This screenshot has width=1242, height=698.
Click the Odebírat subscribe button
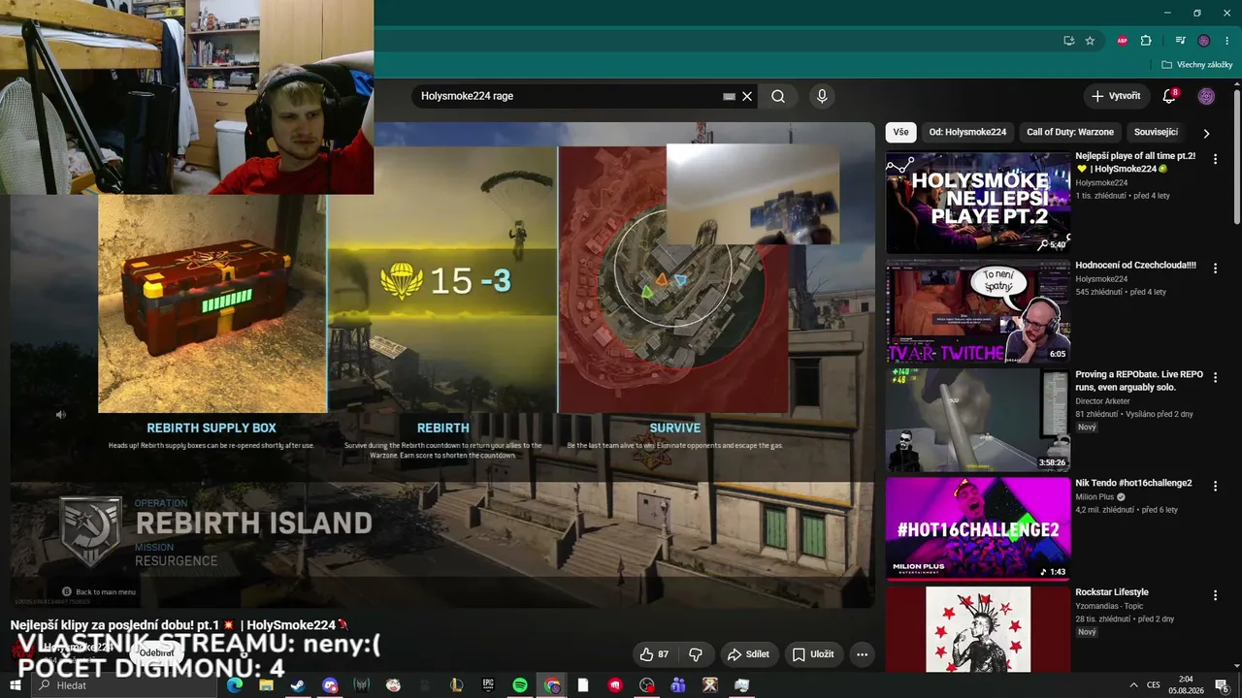(x=156, y=652)
